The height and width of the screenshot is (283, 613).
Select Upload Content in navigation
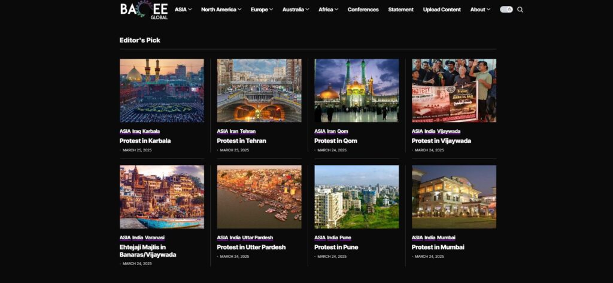(442, 10)
